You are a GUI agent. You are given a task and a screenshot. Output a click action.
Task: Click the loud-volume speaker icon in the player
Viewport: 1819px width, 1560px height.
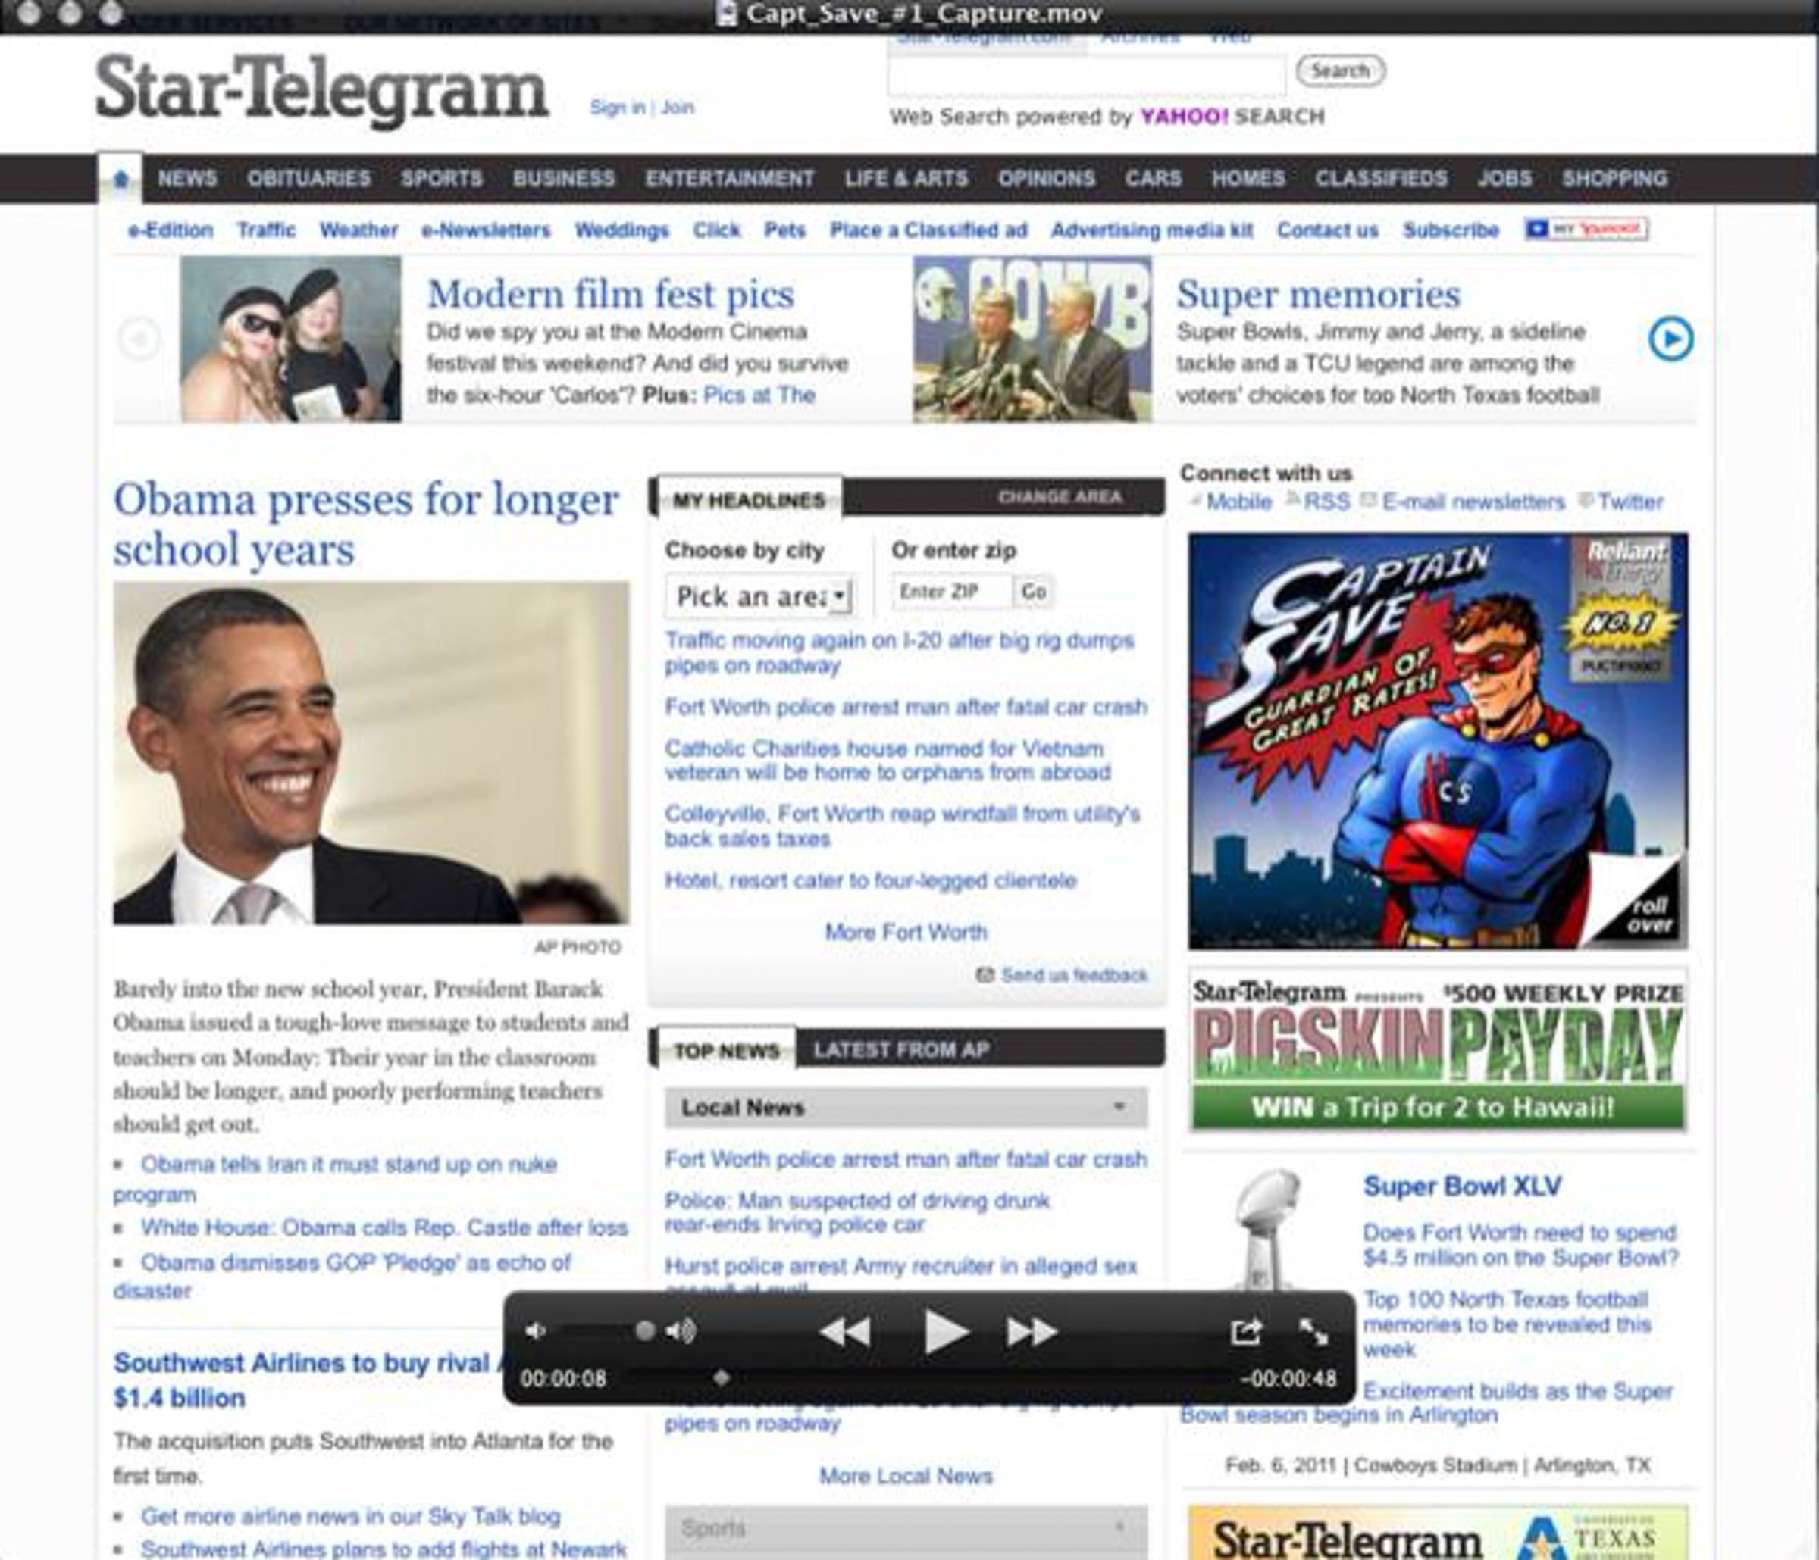[x=681, y=1331]
